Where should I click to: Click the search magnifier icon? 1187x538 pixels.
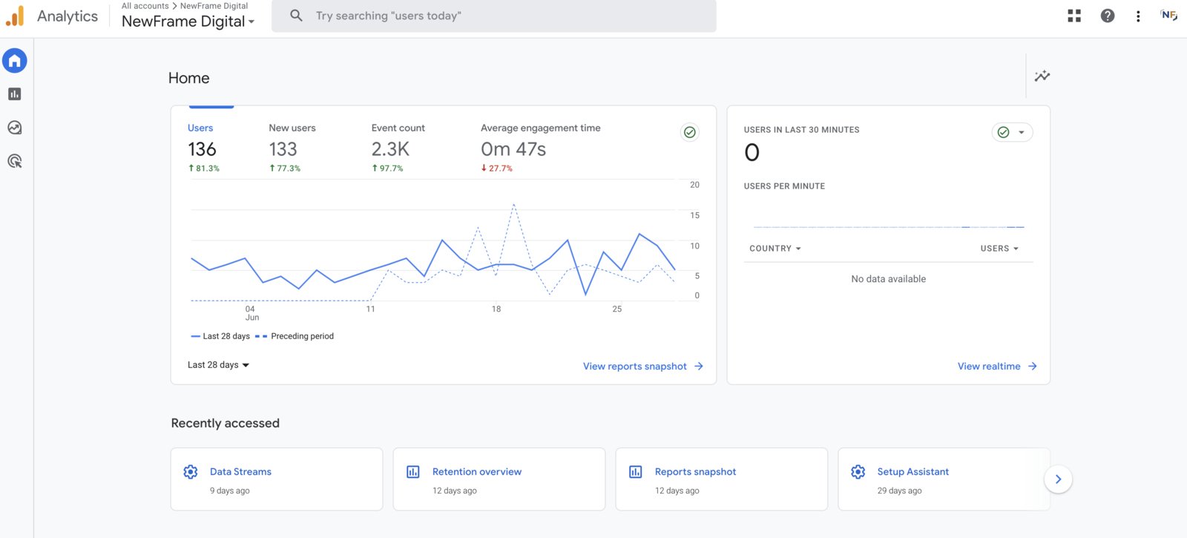coord(296,16)
